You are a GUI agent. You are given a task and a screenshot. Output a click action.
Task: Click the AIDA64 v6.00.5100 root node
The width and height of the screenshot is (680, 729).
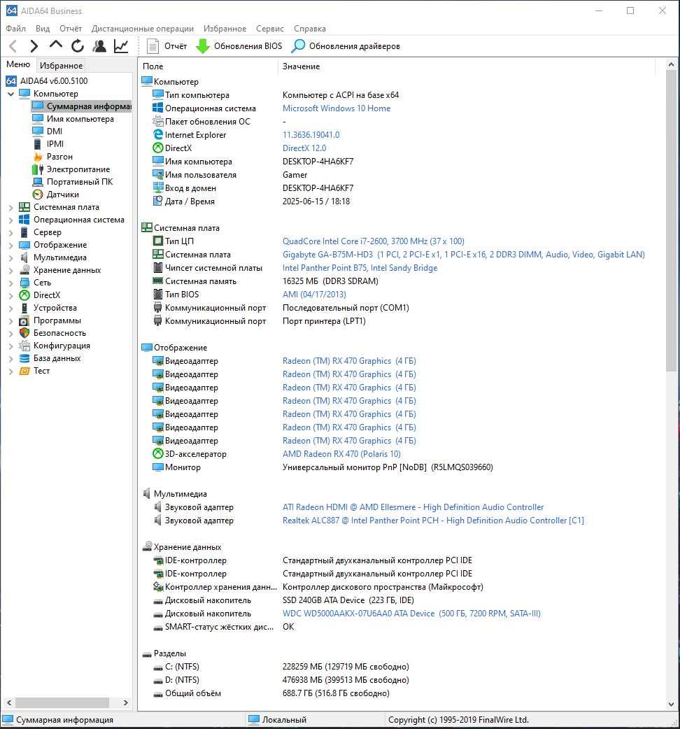click(x=53, y=81)
